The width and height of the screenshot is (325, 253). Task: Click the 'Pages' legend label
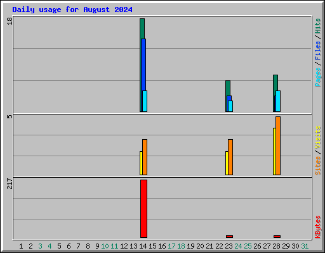pyautogui.click(x=318, y=77)
